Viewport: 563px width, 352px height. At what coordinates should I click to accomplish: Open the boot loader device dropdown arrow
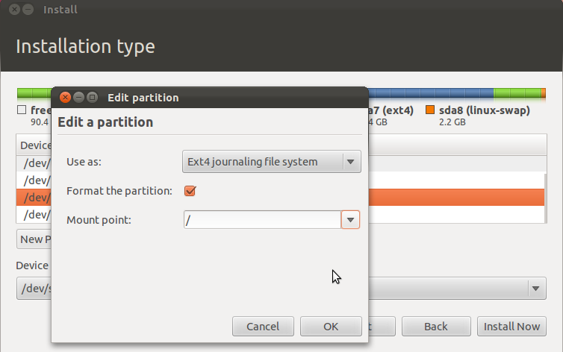coord(535,288)
